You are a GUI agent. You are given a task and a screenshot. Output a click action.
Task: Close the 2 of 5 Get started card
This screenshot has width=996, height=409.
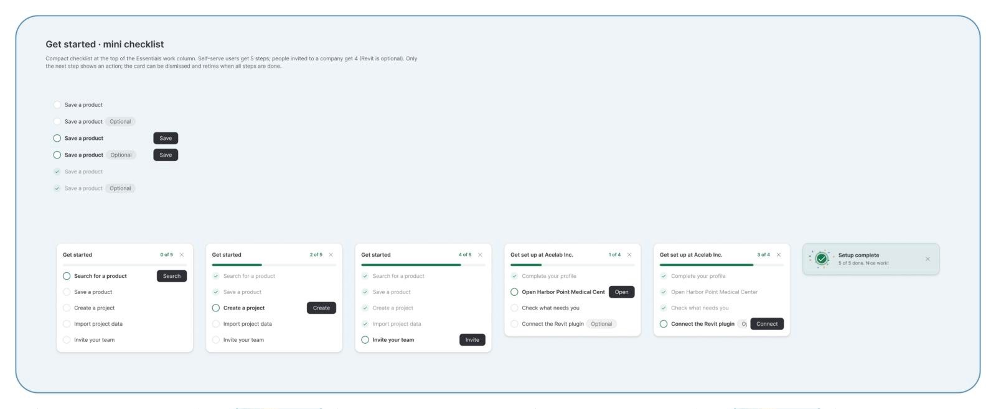[x=331, y=255]
